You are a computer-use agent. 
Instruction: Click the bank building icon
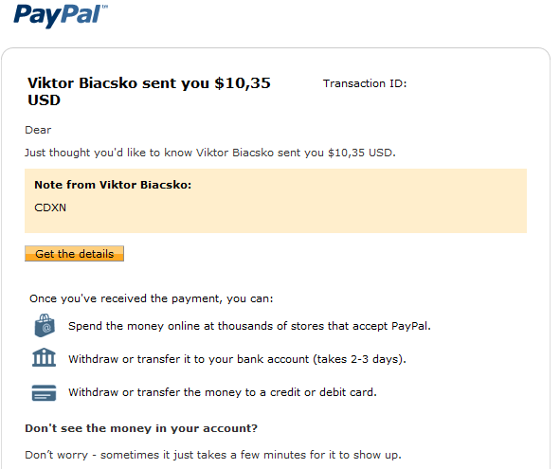click(x=44, y=357)
